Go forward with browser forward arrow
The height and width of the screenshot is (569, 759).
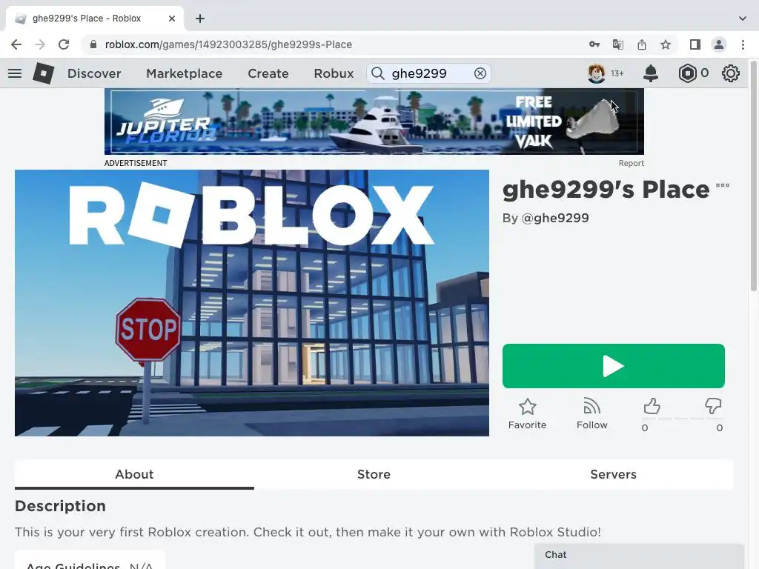tap(40, 44)
